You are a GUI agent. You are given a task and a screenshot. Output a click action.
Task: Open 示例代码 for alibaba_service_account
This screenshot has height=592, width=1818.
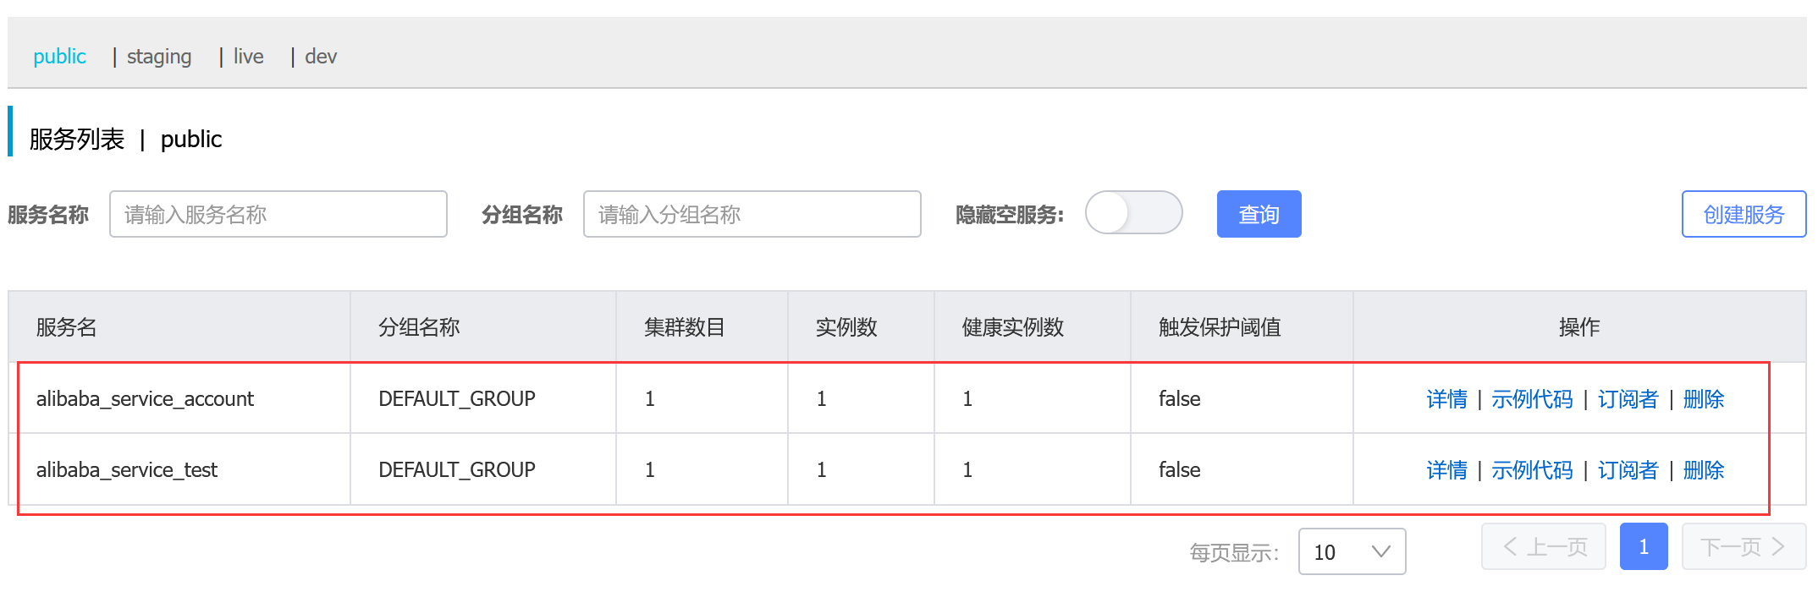pyautogui.click(x=1532, y=399)
